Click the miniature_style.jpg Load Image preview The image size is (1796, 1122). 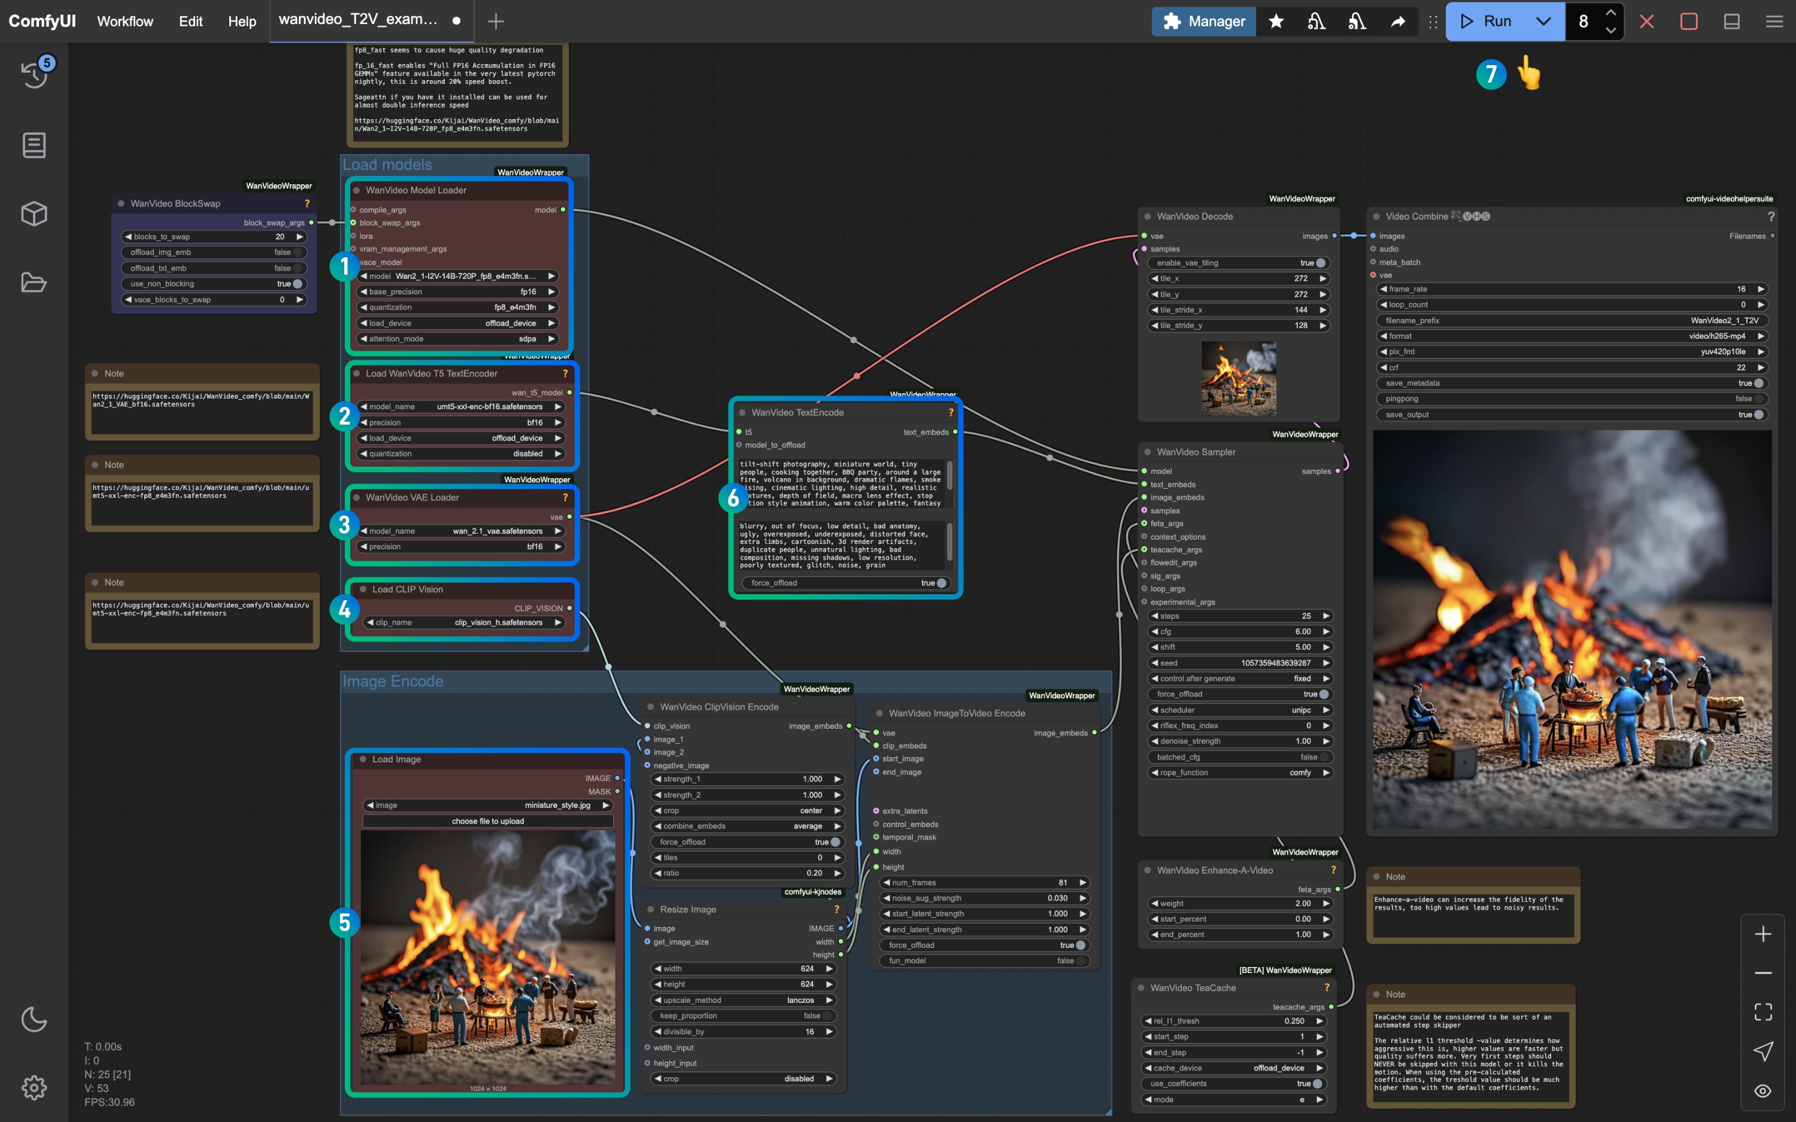click(487, 958)
